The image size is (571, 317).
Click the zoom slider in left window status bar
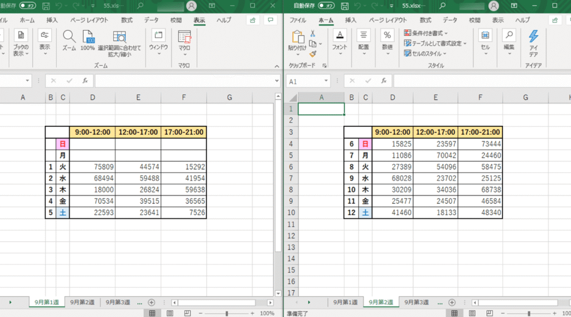pos(226,313)
